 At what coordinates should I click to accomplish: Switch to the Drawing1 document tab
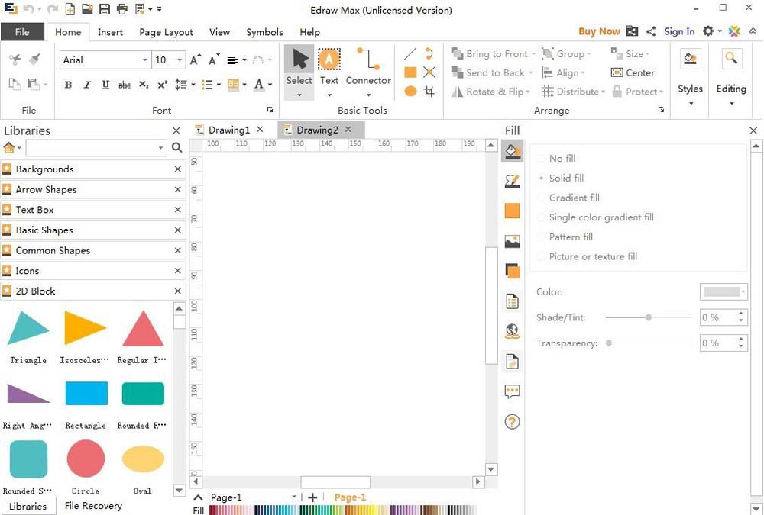click(x=228, y=130)
